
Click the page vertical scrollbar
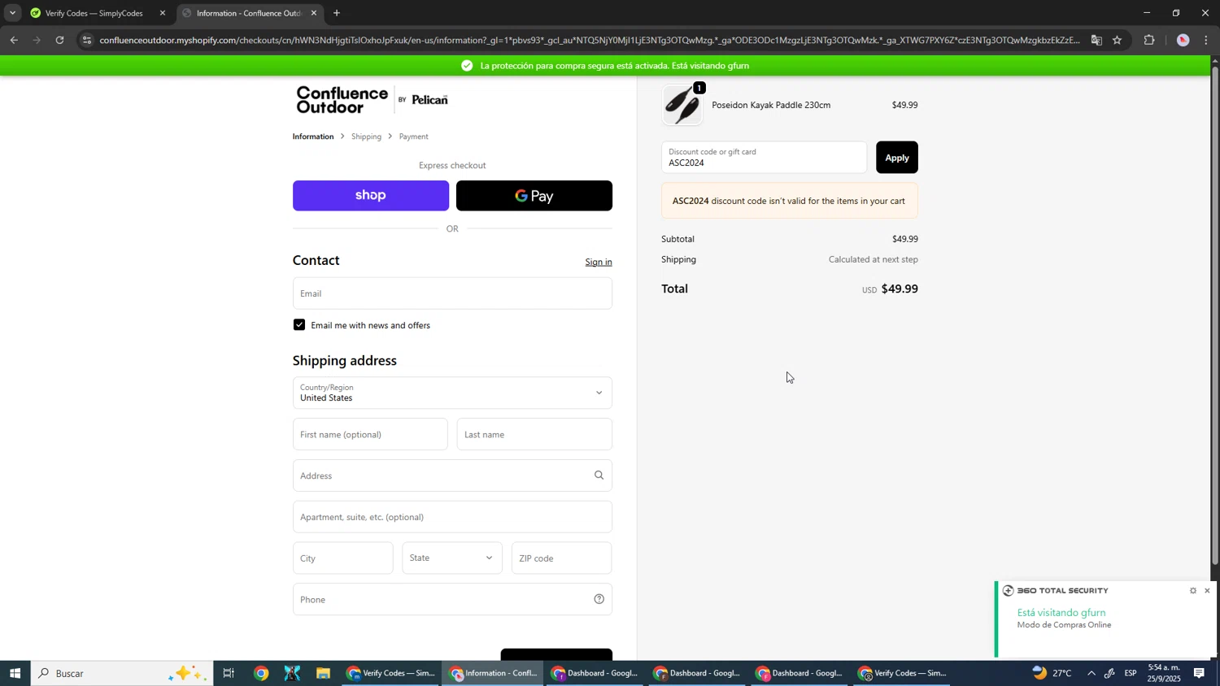click(1215, 317)
